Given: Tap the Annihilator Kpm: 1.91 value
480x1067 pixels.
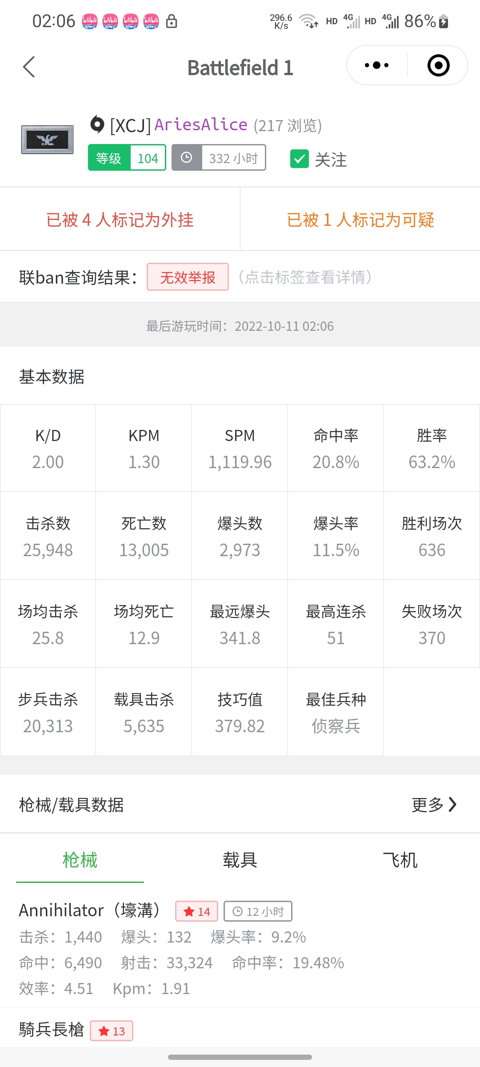Looking at the screenshot, I should tap(151, 989).
